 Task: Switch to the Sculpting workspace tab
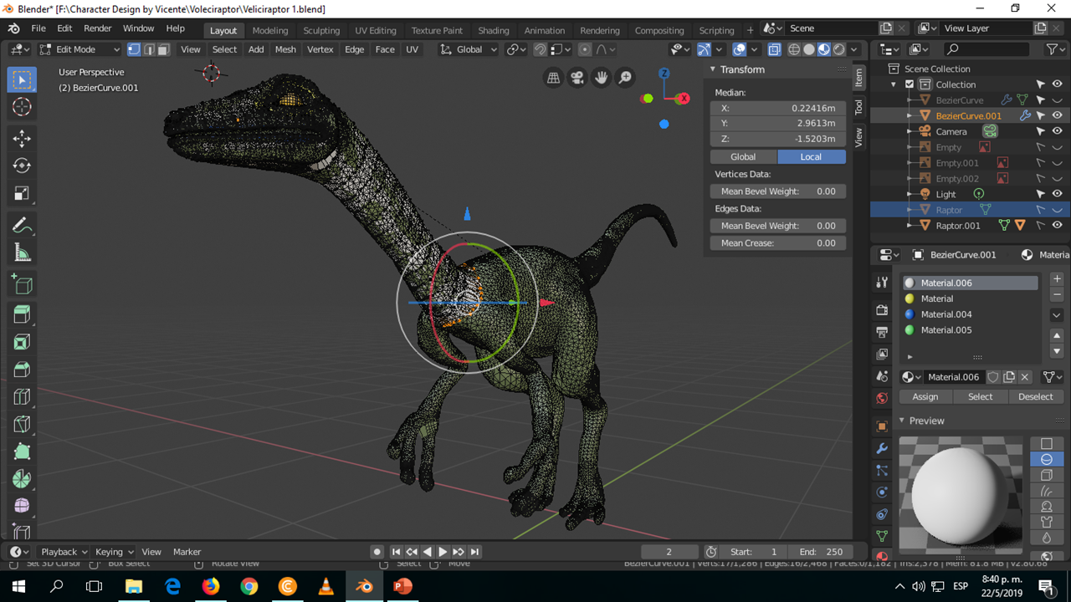tap(321, 30)
